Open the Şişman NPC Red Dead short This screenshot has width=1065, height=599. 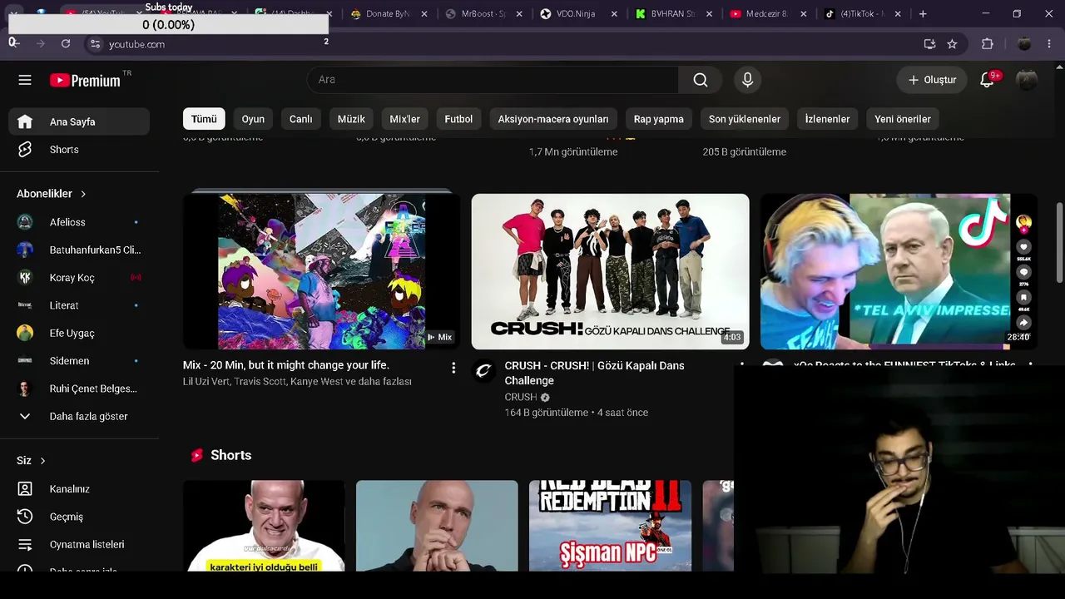[x=610, y=526]
